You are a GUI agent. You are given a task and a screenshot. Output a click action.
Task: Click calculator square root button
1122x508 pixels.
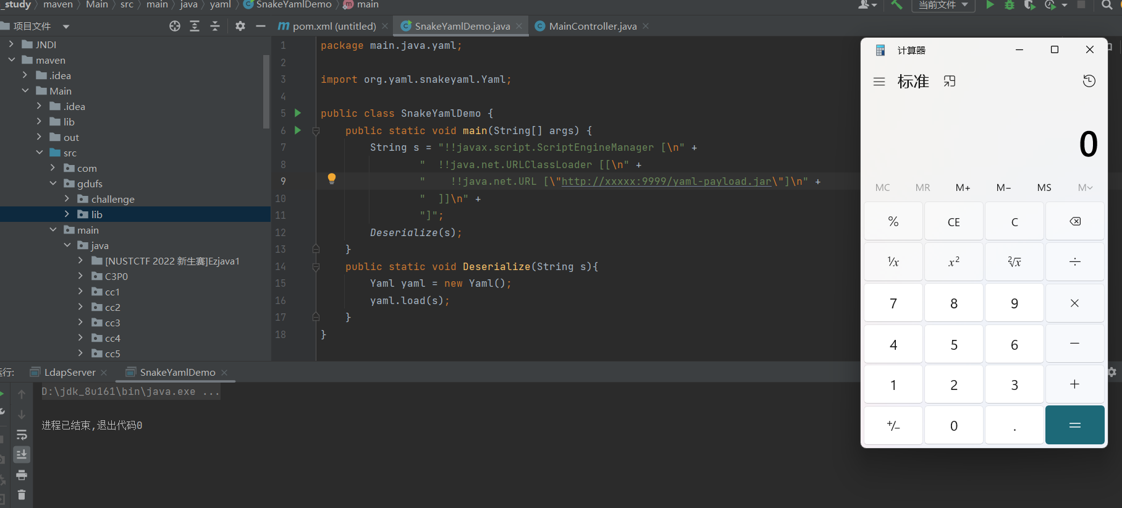tap(1014, 262)
